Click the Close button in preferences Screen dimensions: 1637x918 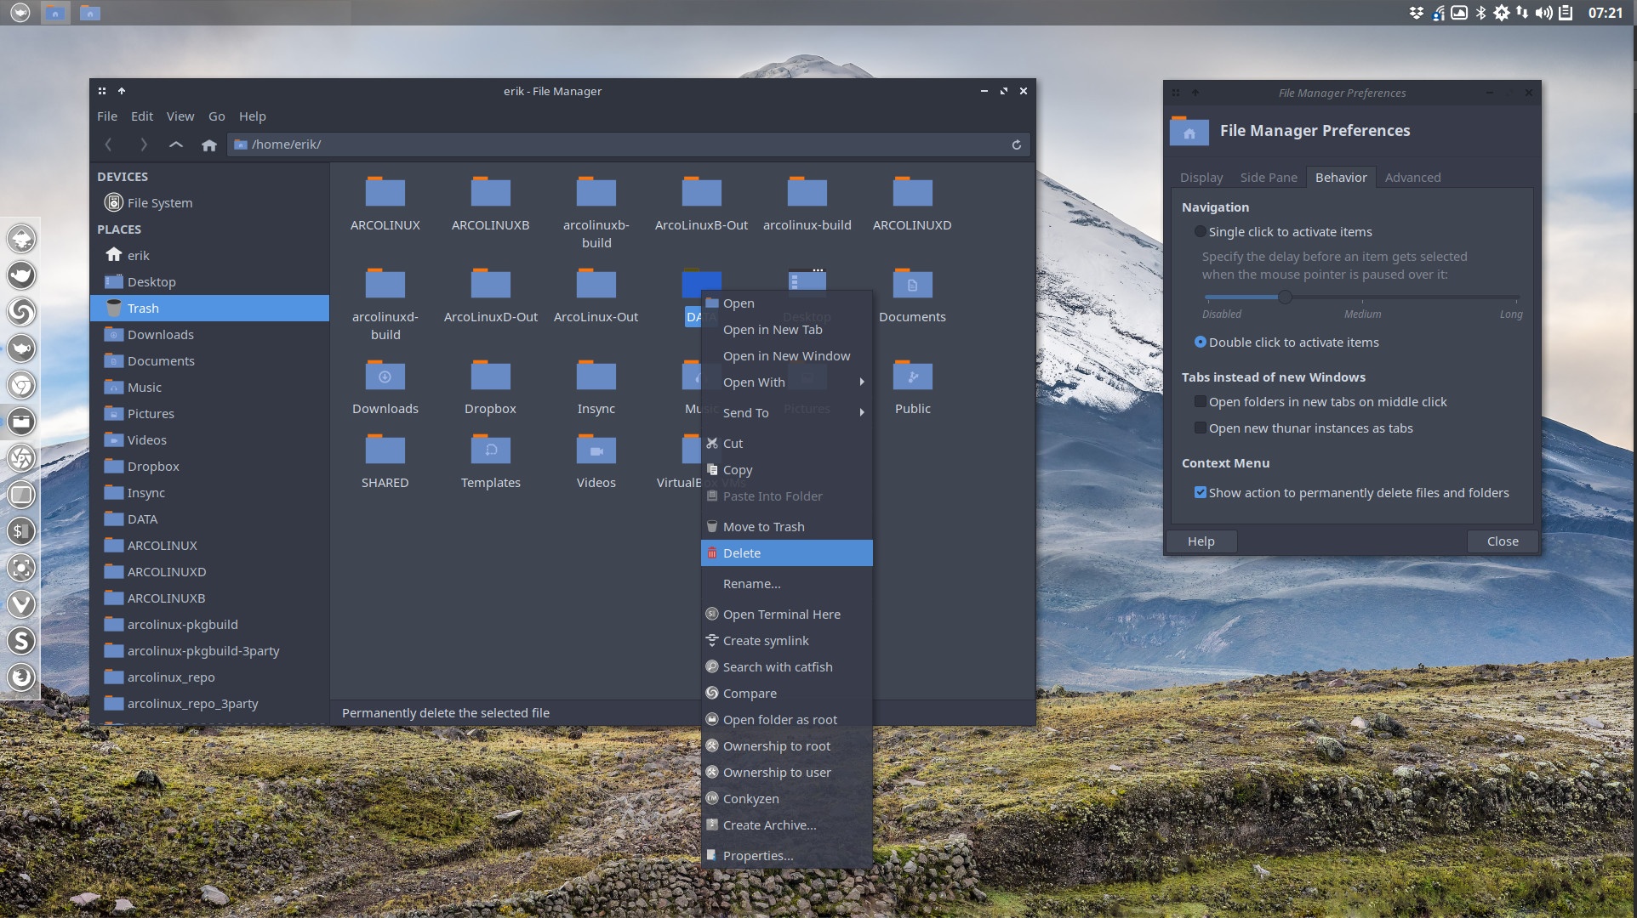pos(1502,541)
